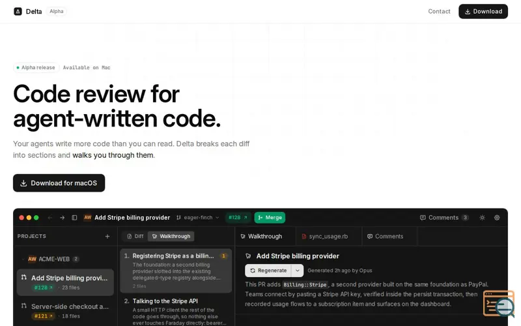Click the ACME-WEB count badge 2
521x326 pixels.
point(76,259)
